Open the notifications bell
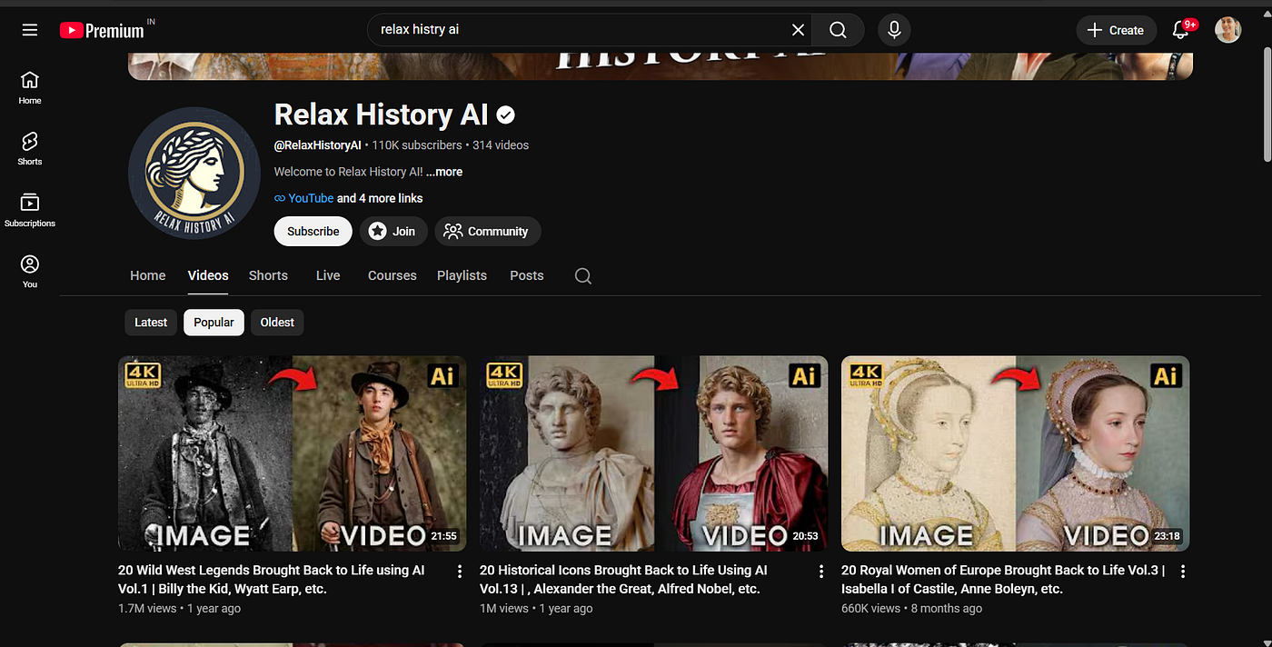Screen dimensions: 1272x647 tap(1181, 30)
